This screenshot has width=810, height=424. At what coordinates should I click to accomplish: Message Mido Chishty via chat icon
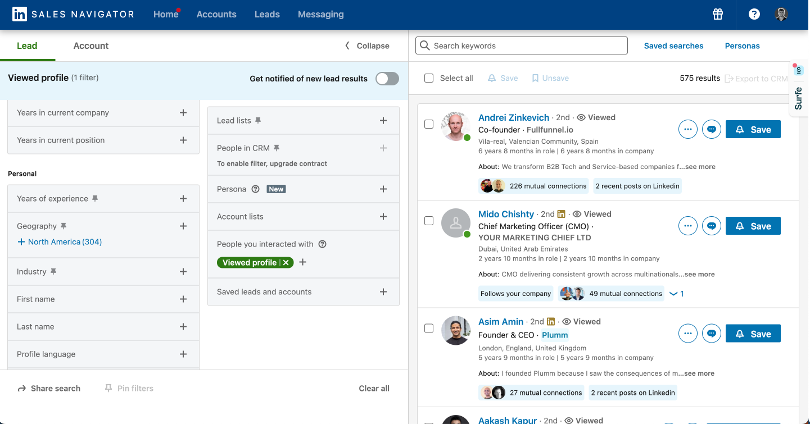(712, 226)
